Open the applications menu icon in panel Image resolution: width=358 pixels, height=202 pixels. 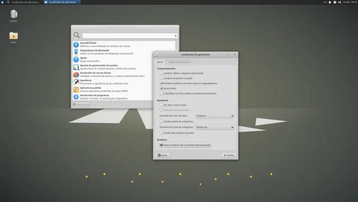click(x=2, y=2)
